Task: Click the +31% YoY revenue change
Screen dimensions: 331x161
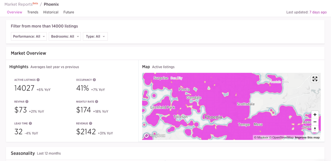Action: (x=105, y=133)
